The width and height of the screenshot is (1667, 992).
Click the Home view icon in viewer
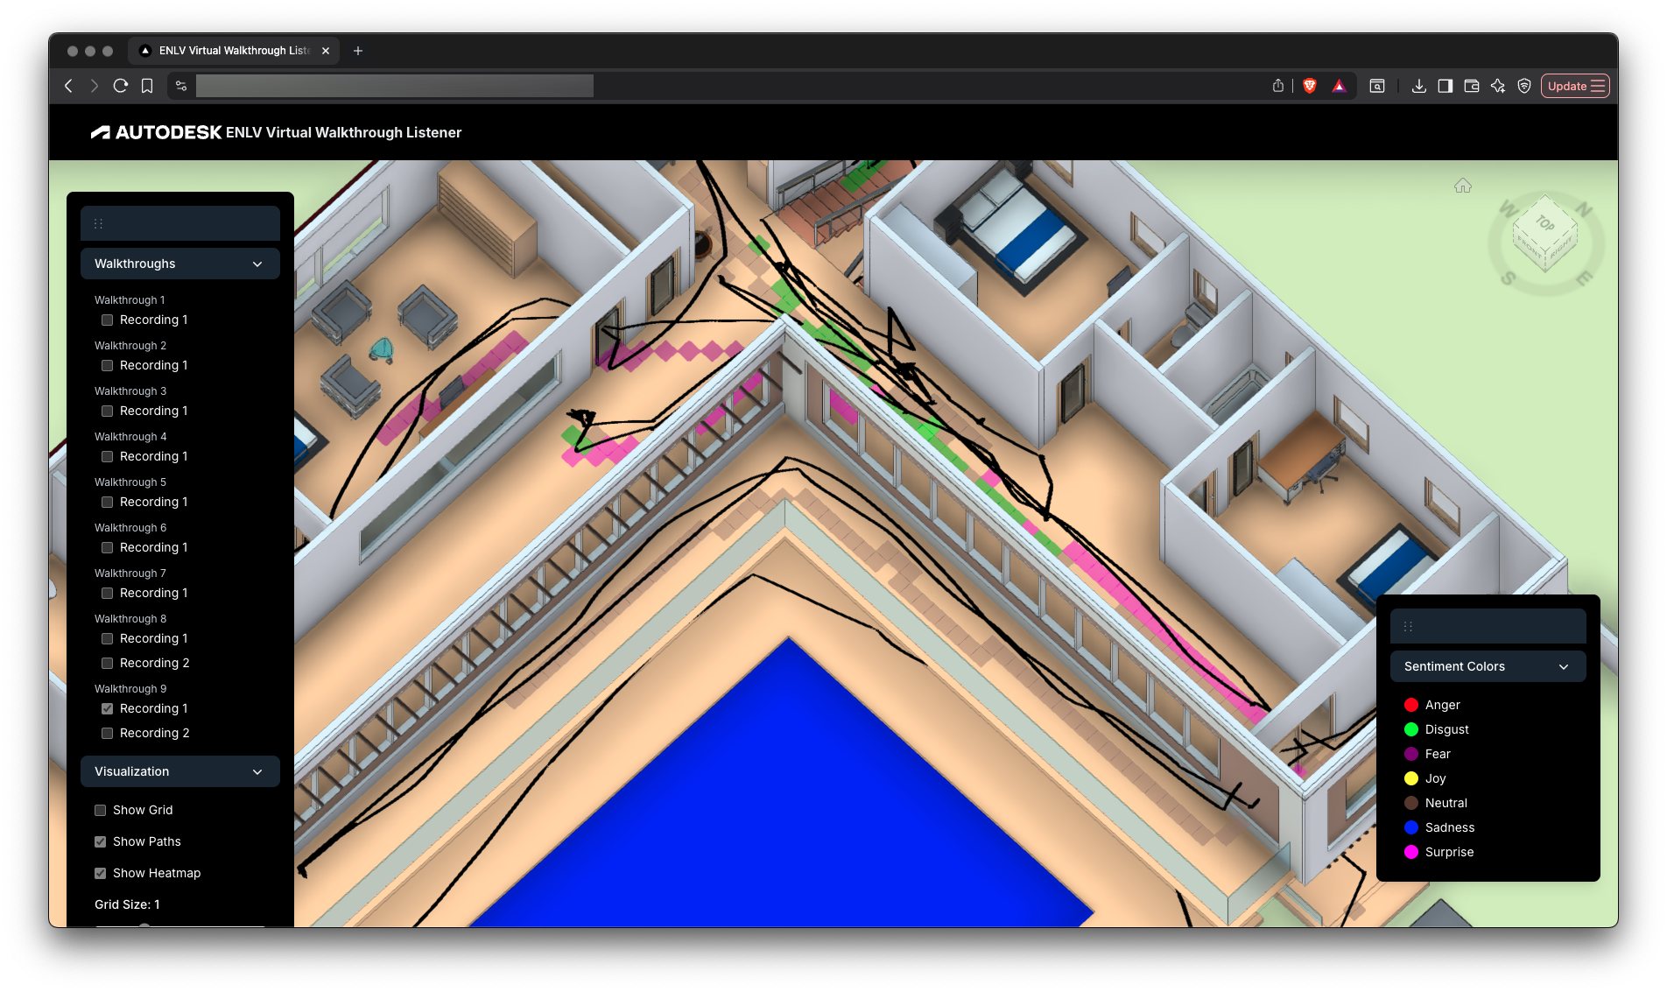[1462, 186]
